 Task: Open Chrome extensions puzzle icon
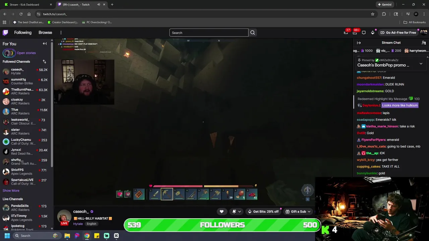(x=384, y=14)
